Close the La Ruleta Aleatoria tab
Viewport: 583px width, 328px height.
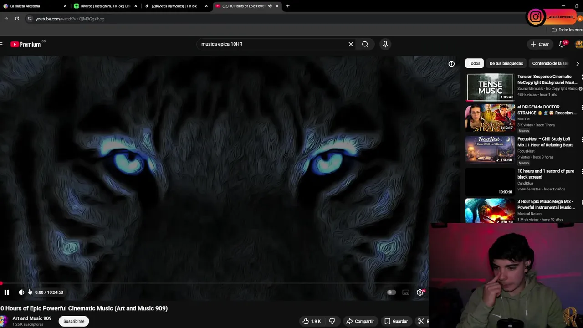(x=65, y=6)
